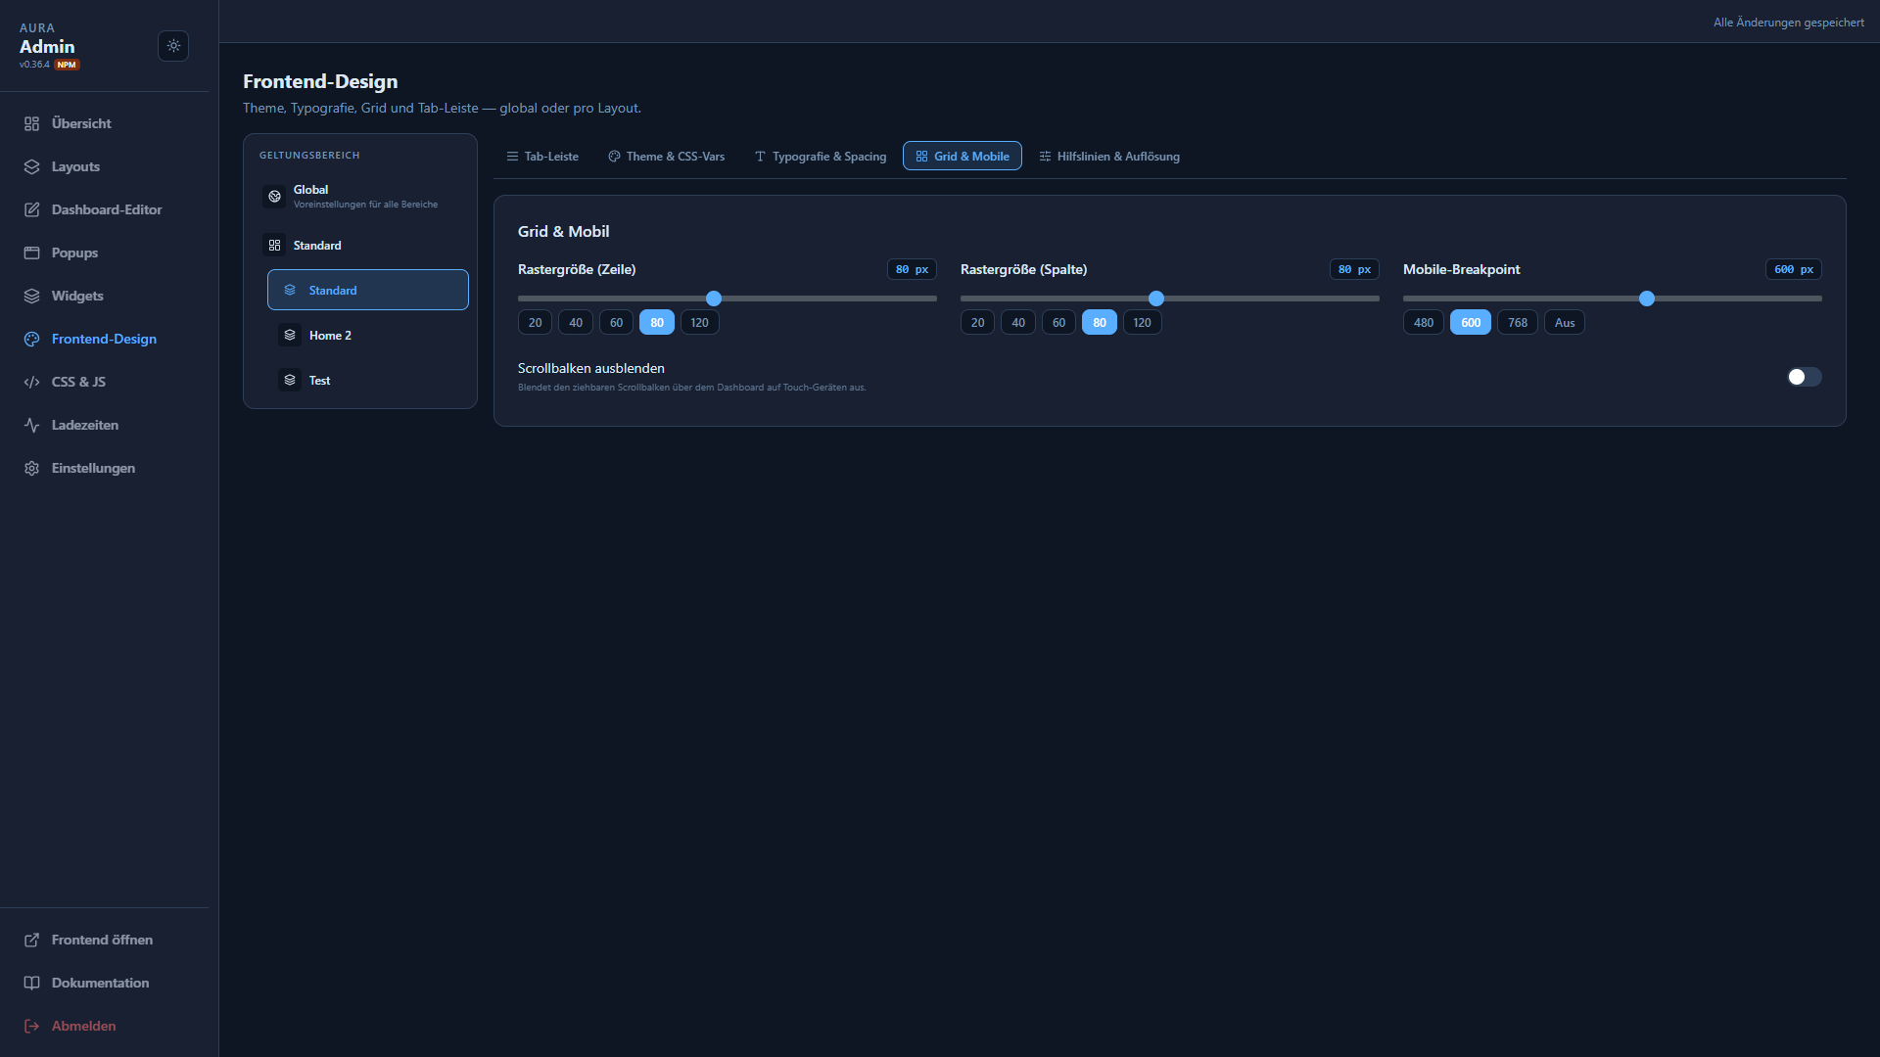Open Hilfslinien & Auflösung tab

point(1109,157)
